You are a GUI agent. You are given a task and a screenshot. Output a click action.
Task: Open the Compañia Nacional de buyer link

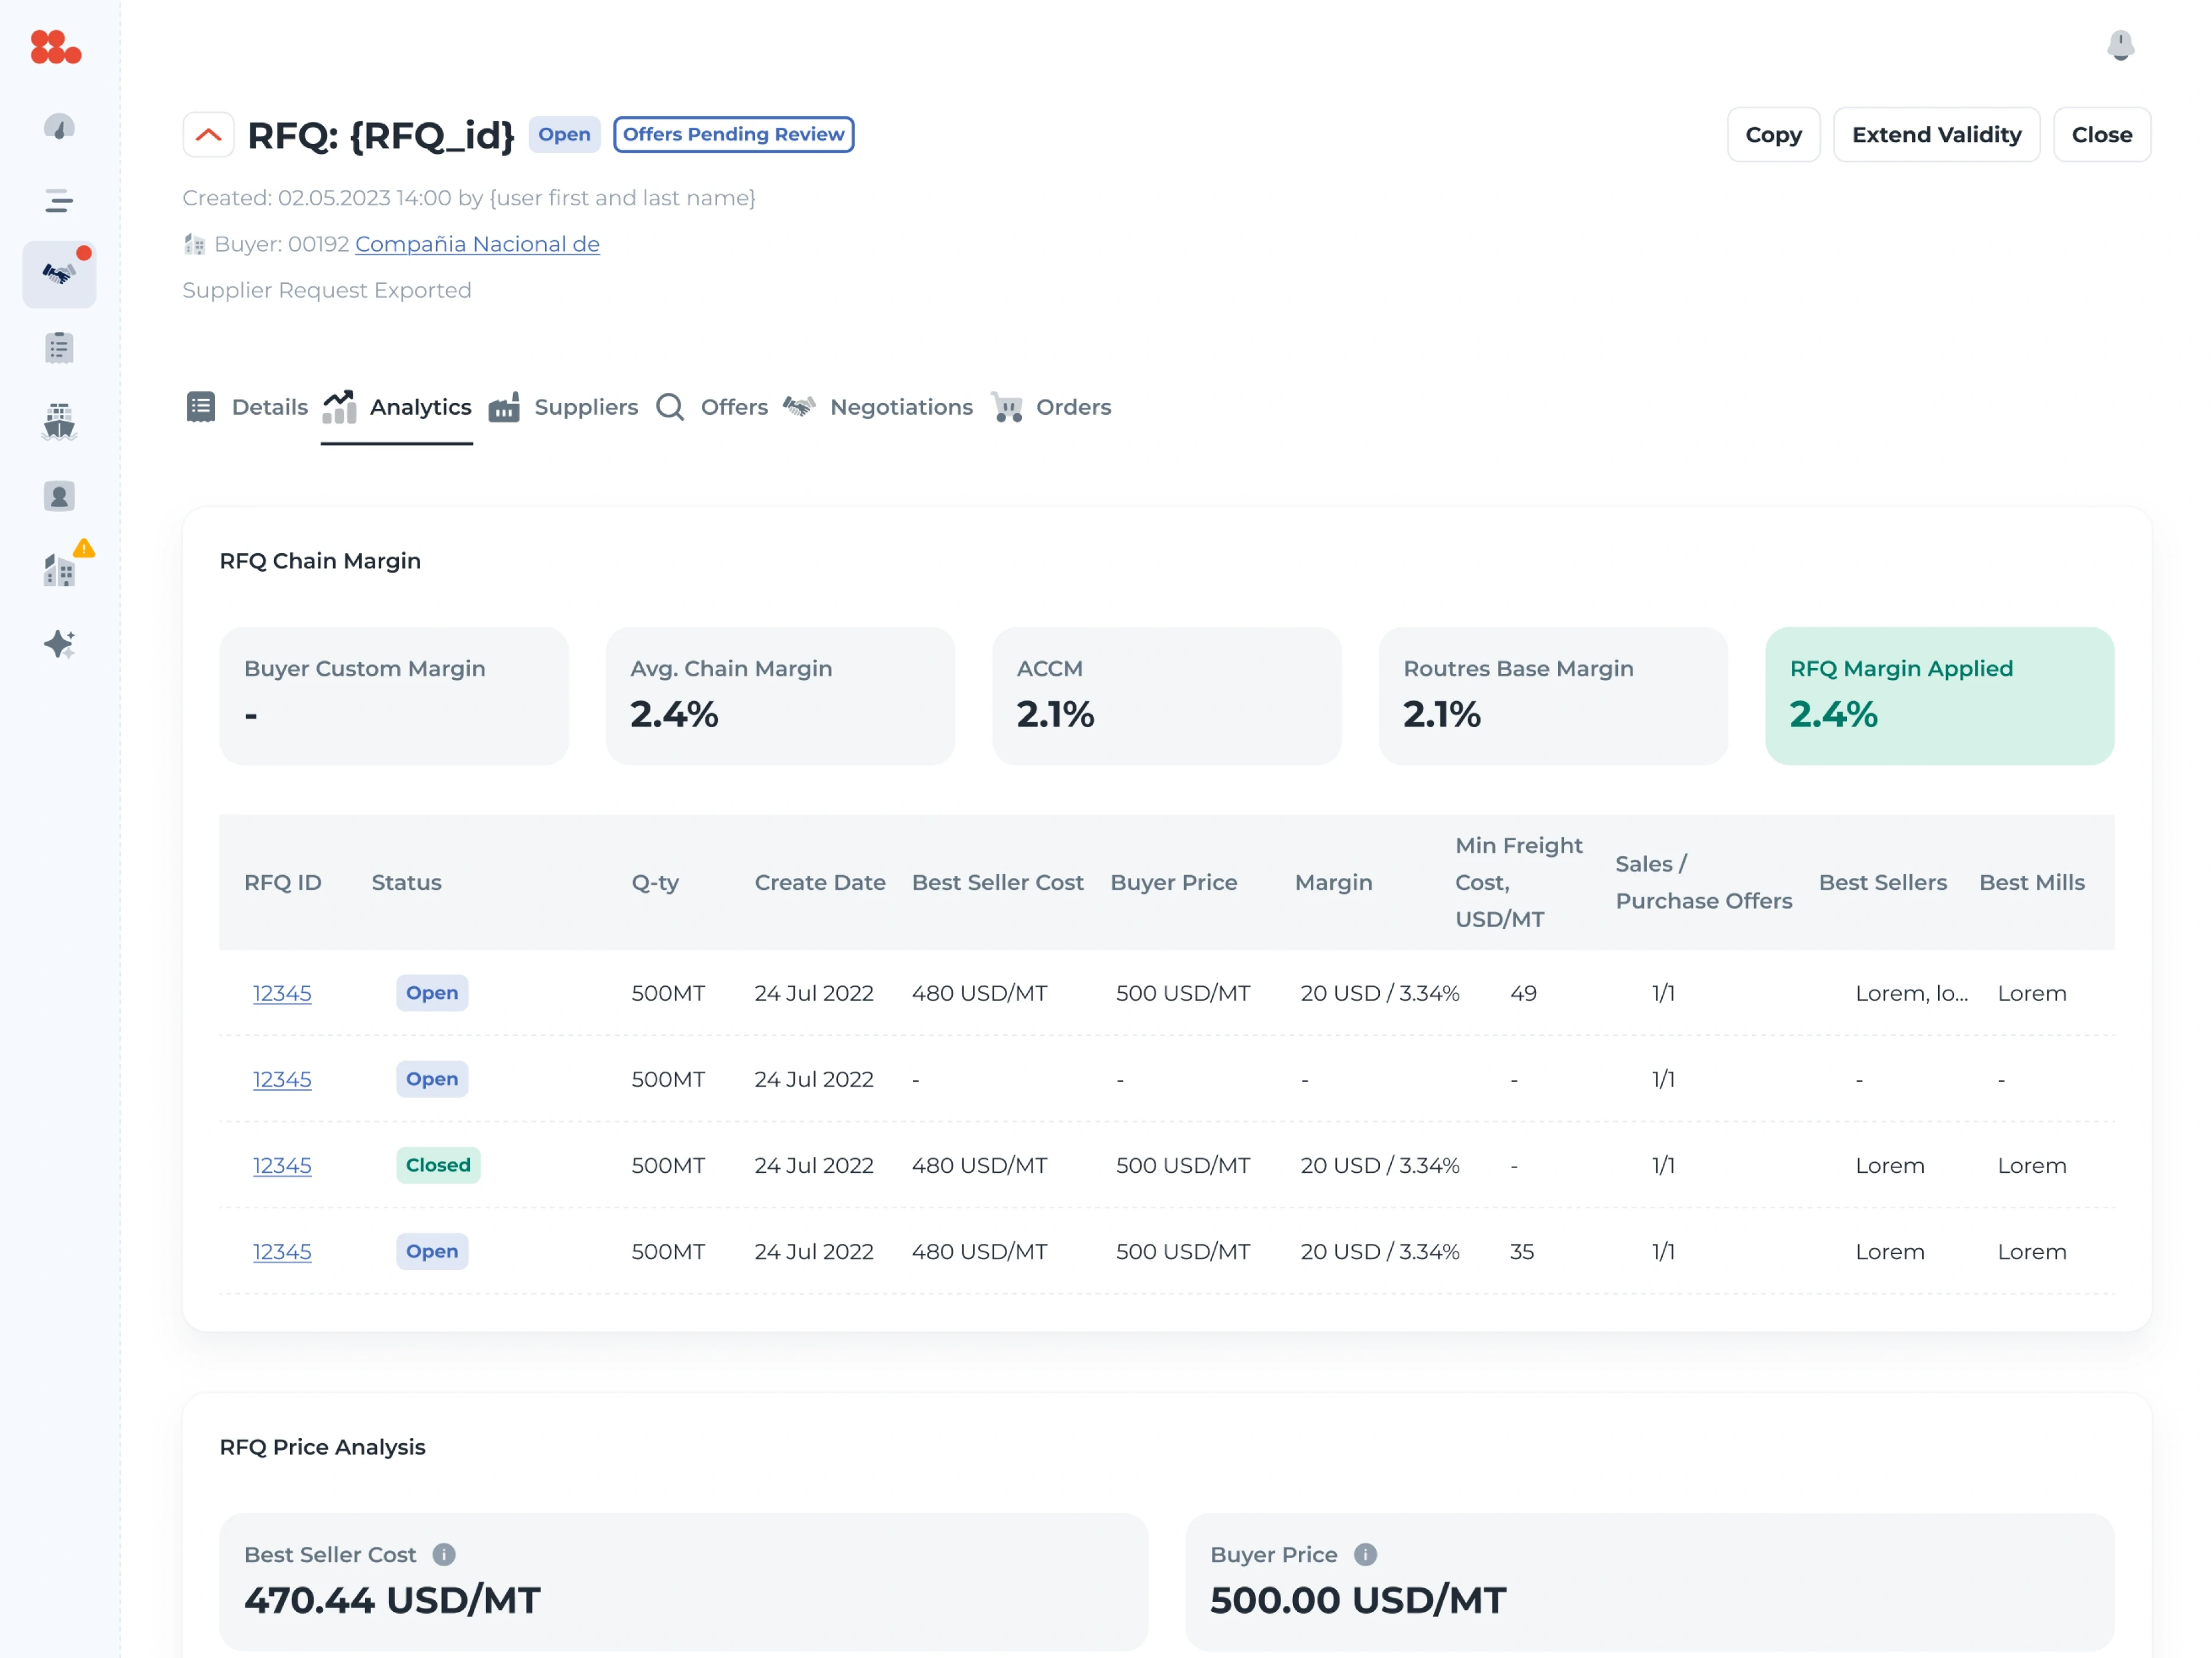(x=477, y=244)
